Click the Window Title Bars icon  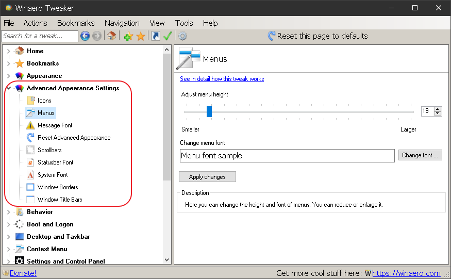30,200
